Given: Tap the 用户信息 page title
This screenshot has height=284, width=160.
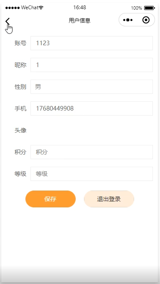Looking at the screenshot, I should 79,21.
